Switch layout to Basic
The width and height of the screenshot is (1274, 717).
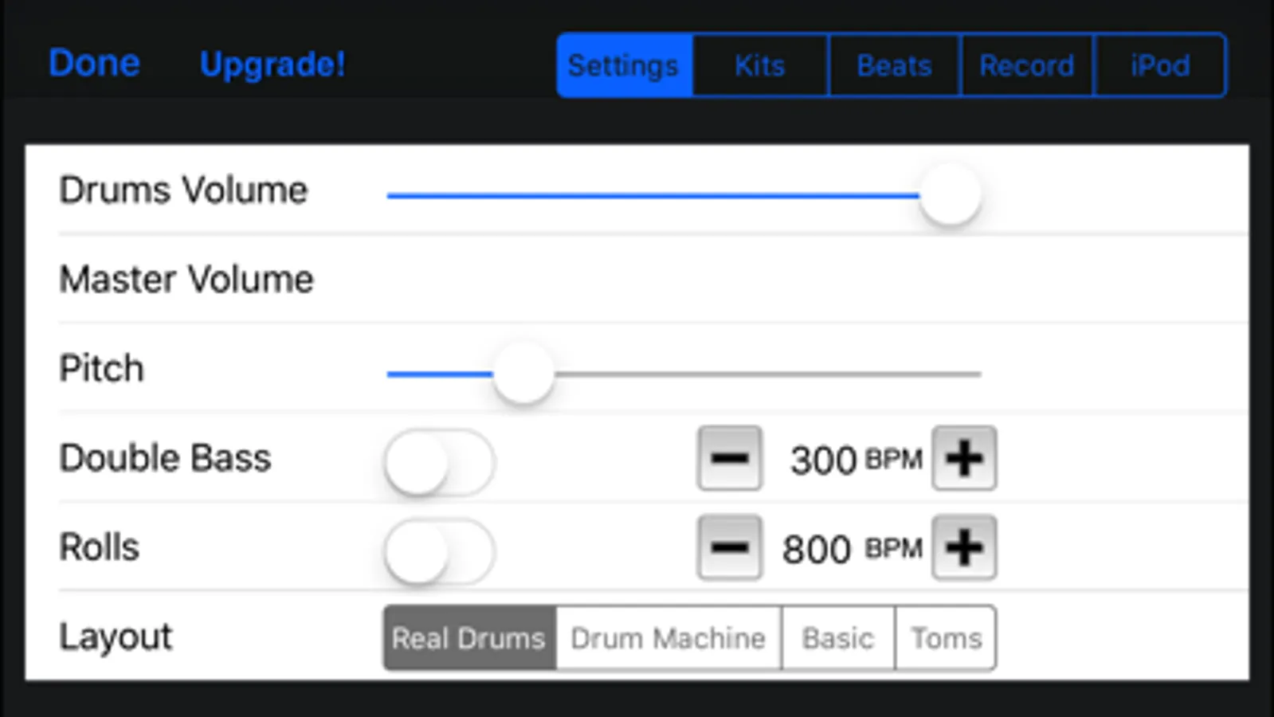[838, 638]
